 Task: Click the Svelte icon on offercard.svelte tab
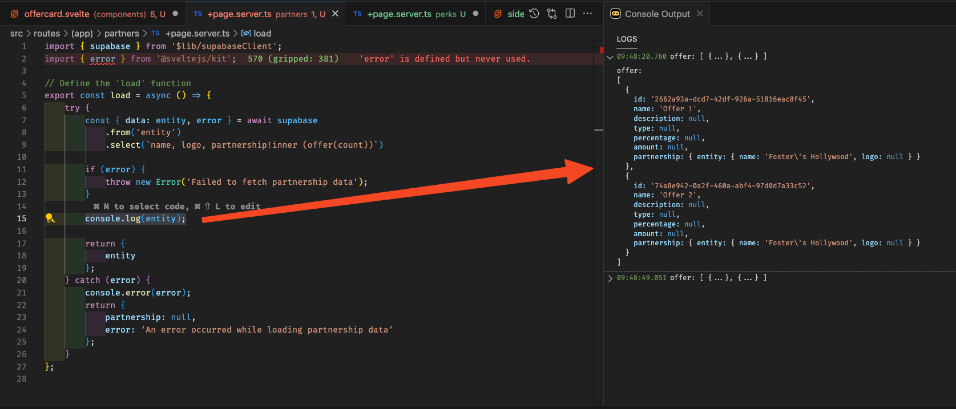14,14
